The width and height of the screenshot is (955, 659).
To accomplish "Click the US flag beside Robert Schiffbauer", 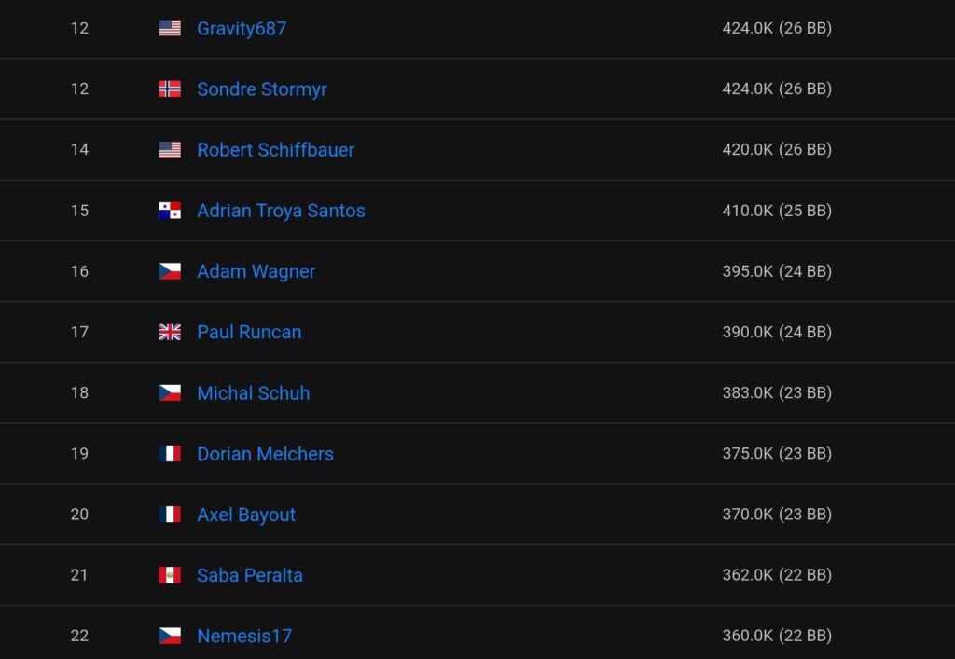I will [x=170, y=150].
